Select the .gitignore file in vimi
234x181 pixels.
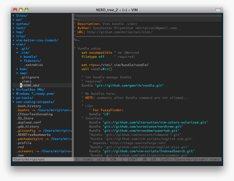(30, 77)
